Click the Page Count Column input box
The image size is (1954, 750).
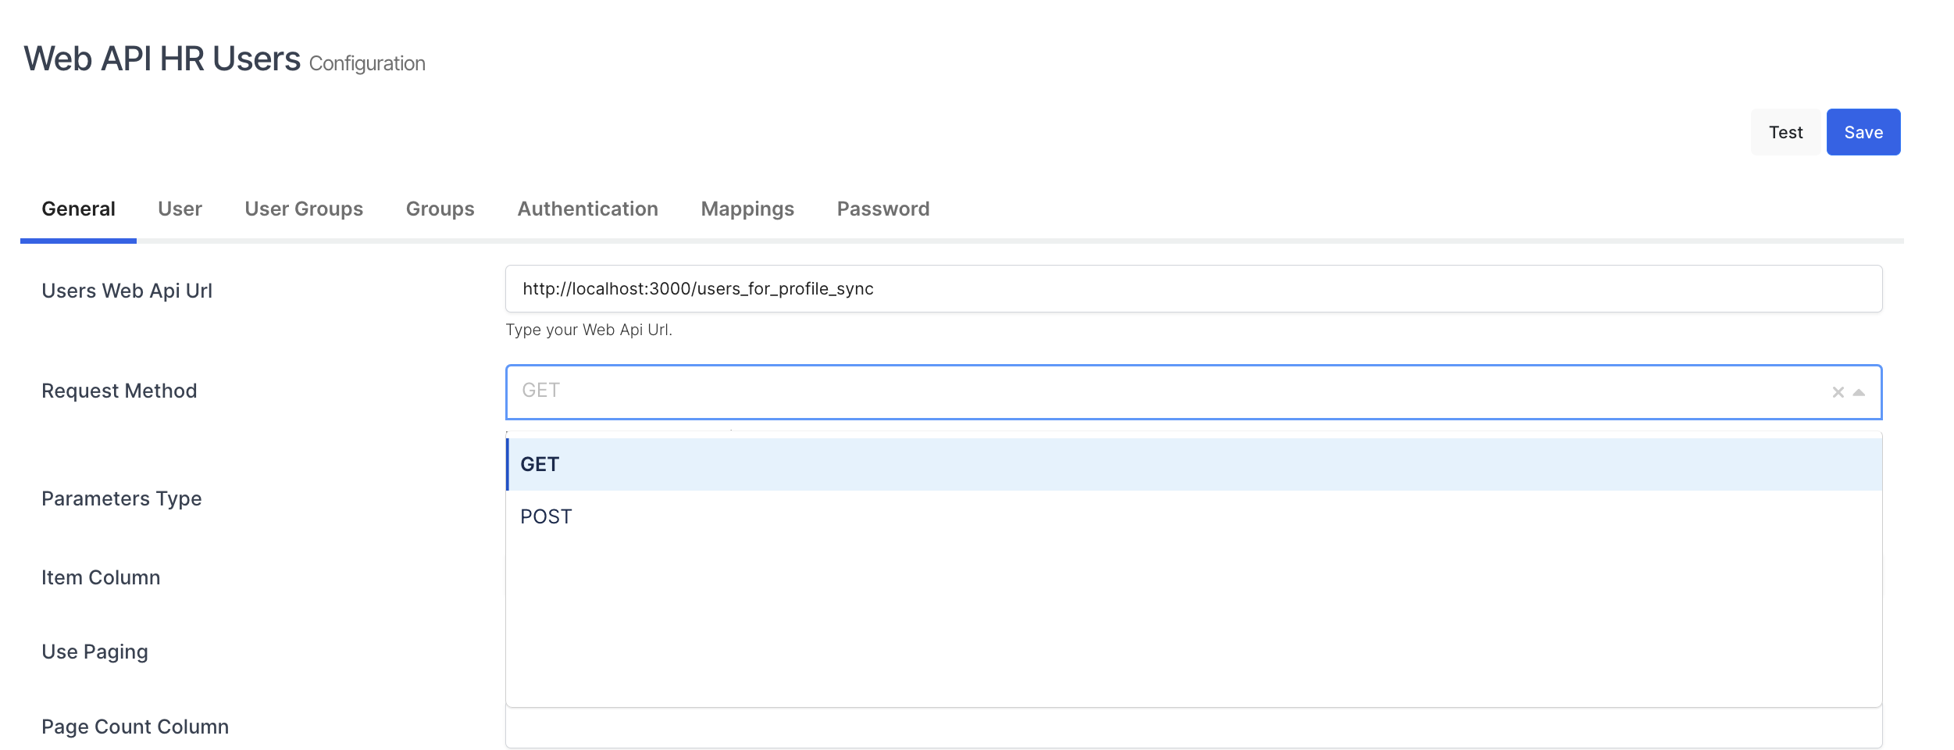pos(1193,730)
